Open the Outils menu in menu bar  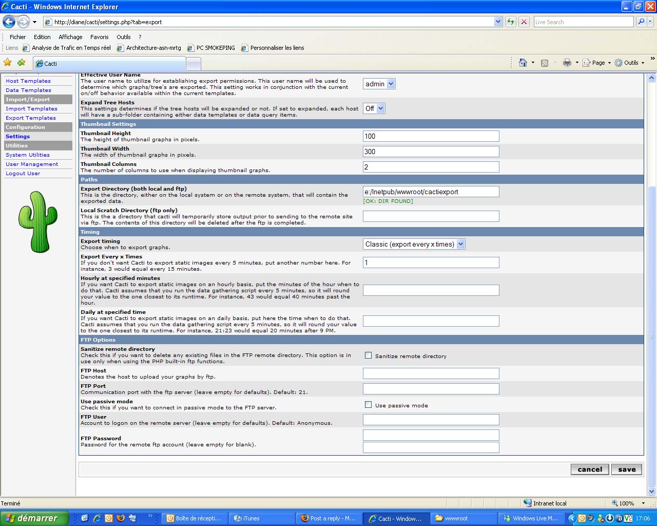click(x=123, y=37)
